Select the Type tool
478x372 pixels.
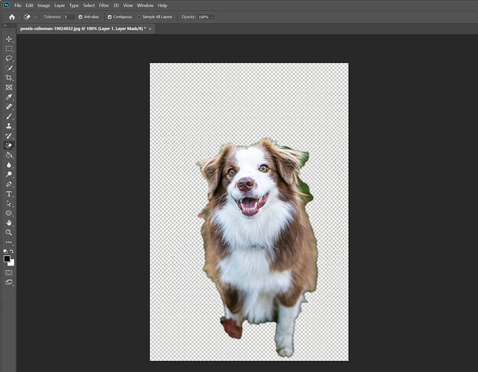click(8, 192)
